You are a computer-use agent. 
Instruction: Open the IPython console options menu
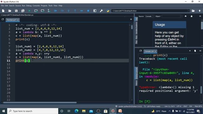200,51
